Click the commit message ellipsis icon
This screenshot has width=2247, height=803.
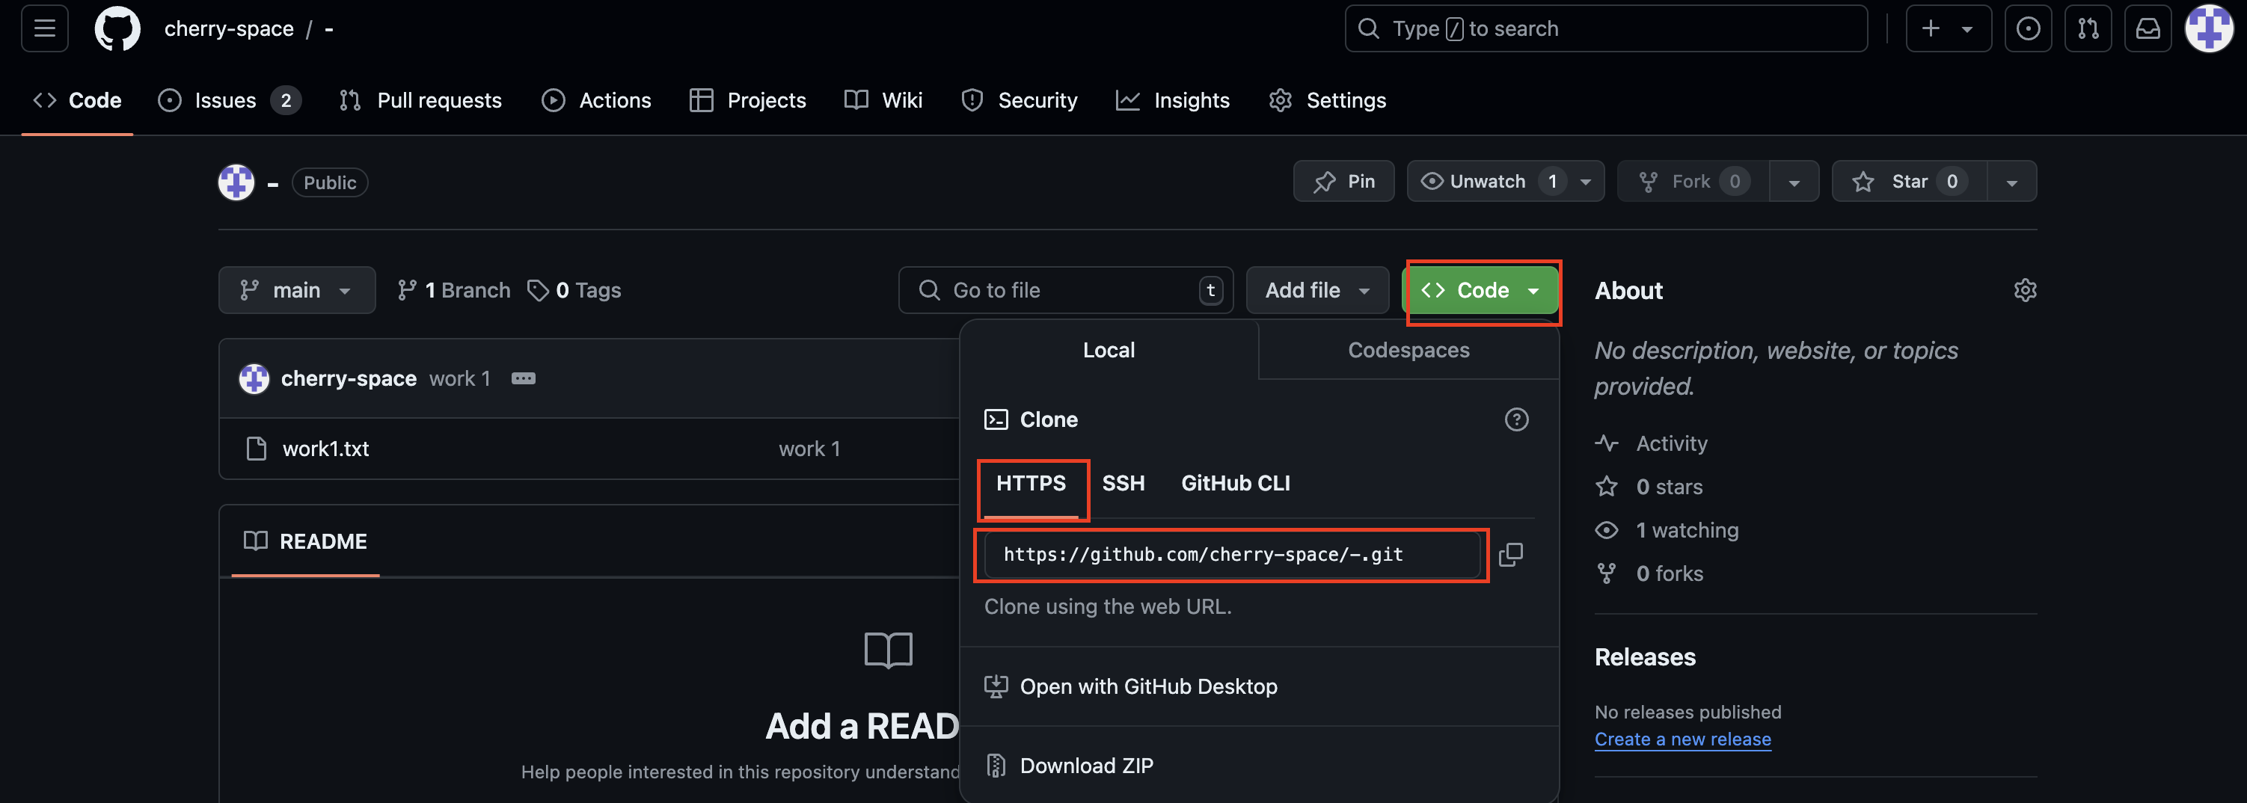524,378
